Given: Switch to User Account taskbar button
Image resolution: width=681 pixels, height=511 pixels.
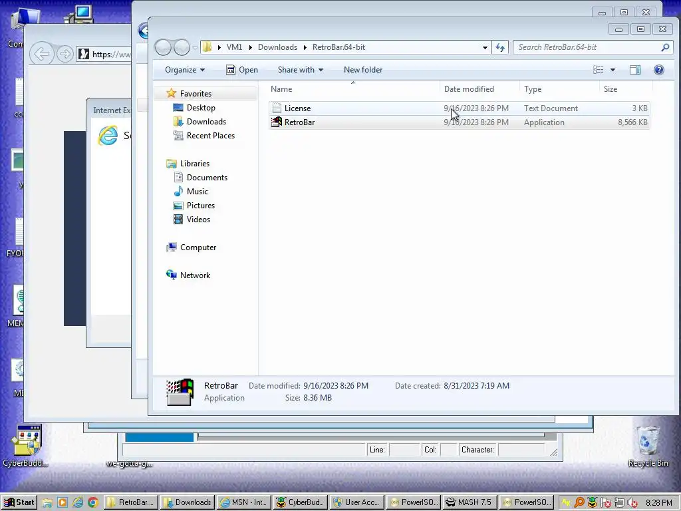Looking at the screenshot, I should (357, 502).
